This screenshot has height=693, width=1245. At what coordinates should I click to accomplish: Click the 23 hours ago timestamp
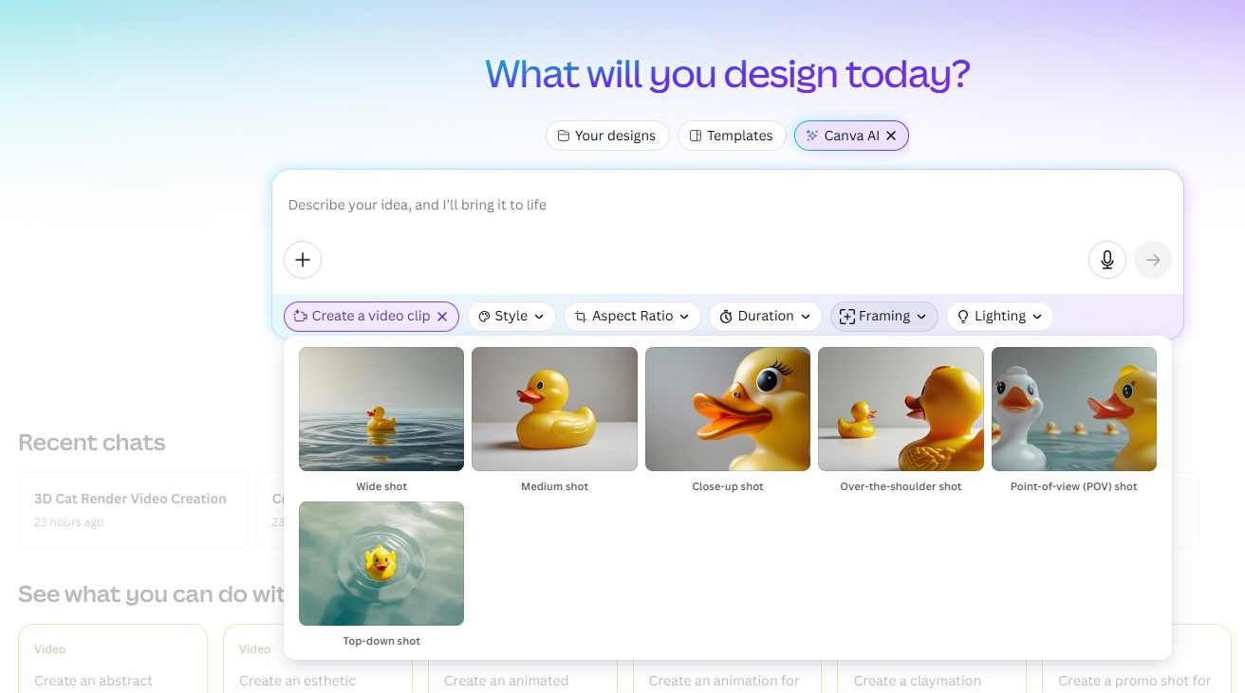(x=68, y=522)
